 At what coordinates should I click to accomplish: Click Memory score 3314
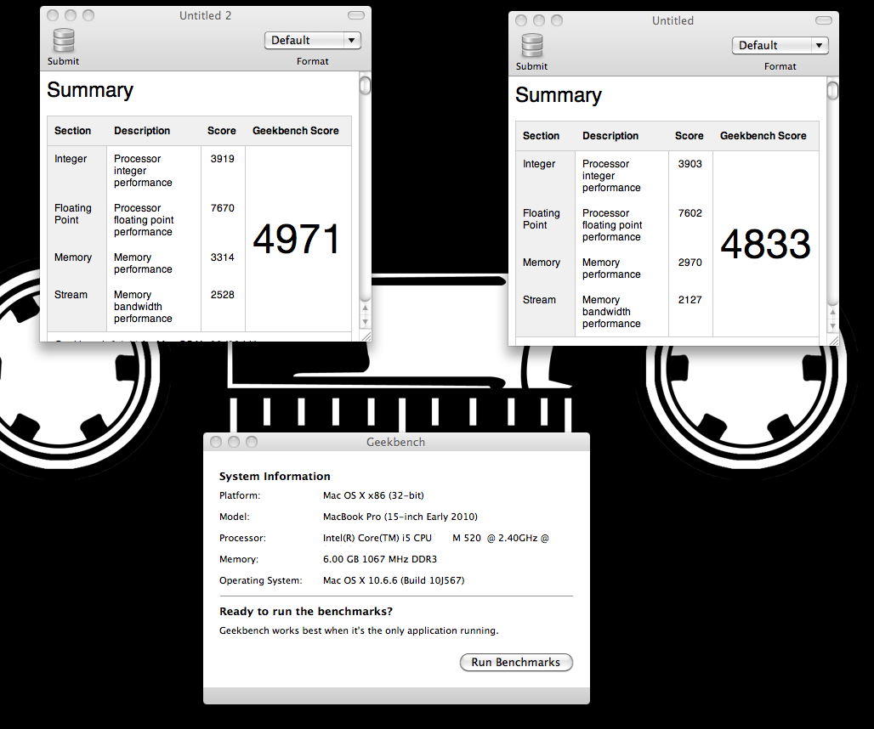pos(223,257)
